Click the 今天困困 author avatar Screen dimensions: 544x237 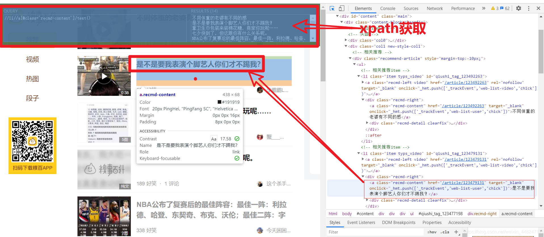click(x=260, y=230)
